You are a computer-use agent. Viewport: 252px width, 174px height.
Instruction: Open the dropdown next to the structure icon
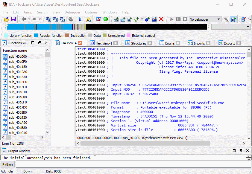coord(142,19)
